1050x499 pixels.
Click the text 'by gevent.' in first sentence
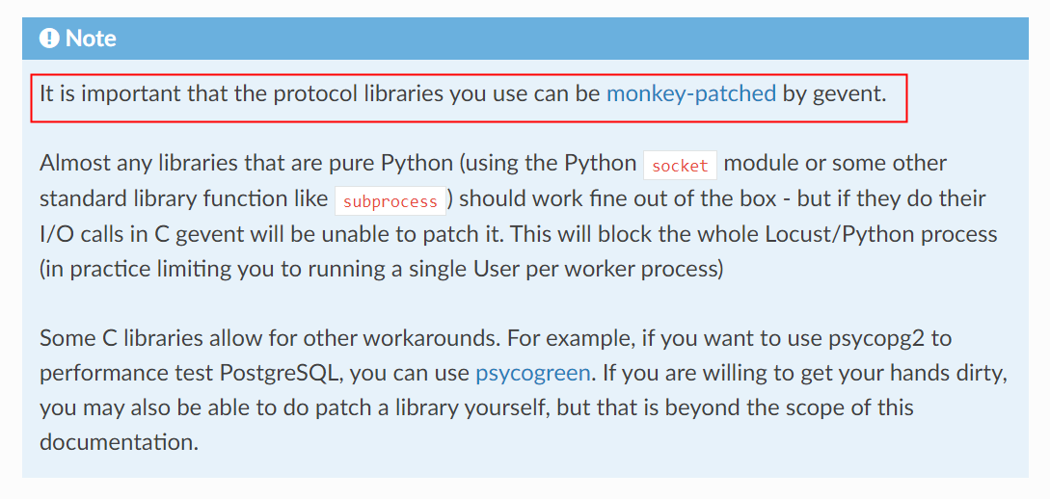click(834, 94)
